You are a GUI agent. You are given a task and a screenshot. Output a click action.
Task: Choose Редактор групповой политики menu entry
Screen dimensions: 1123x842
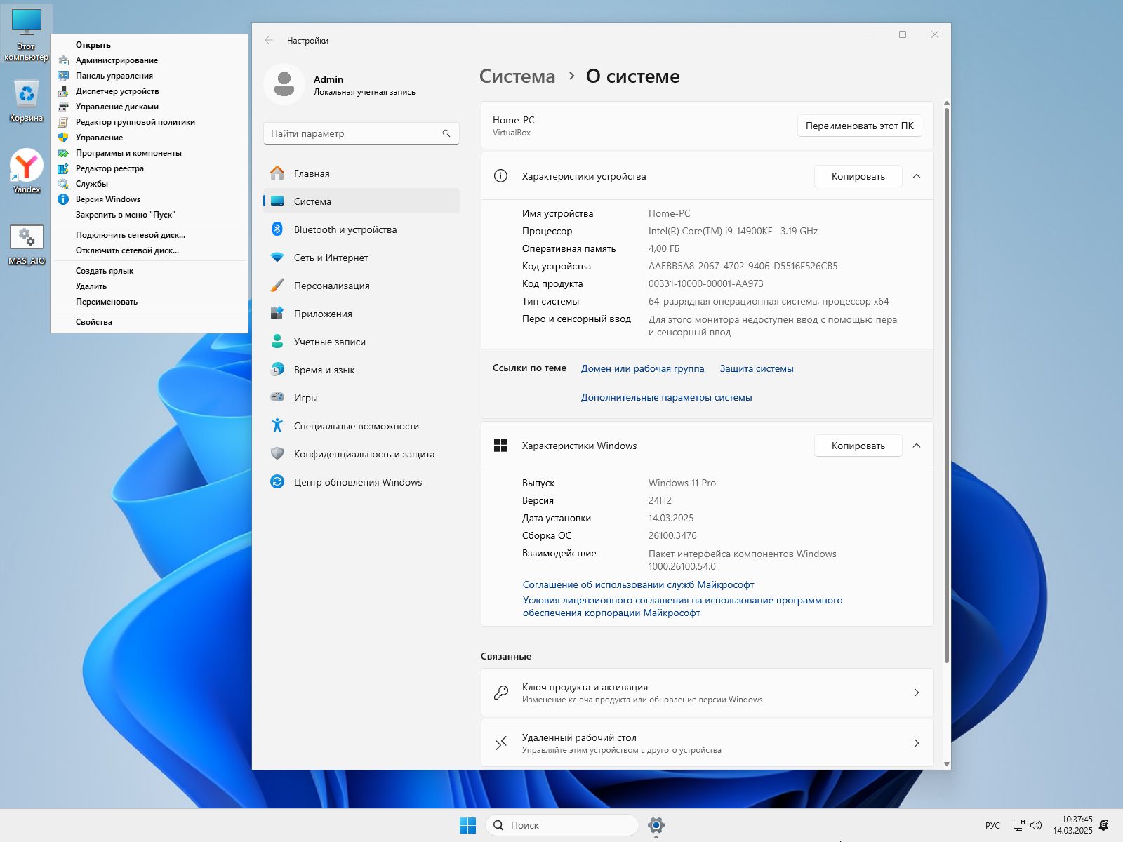149,122
